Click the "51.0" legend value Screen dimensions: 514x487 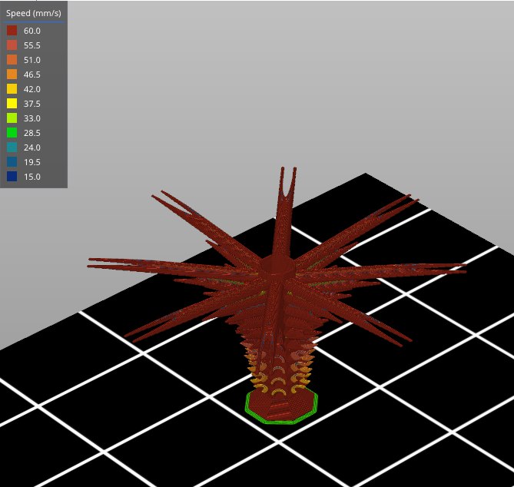32,60
